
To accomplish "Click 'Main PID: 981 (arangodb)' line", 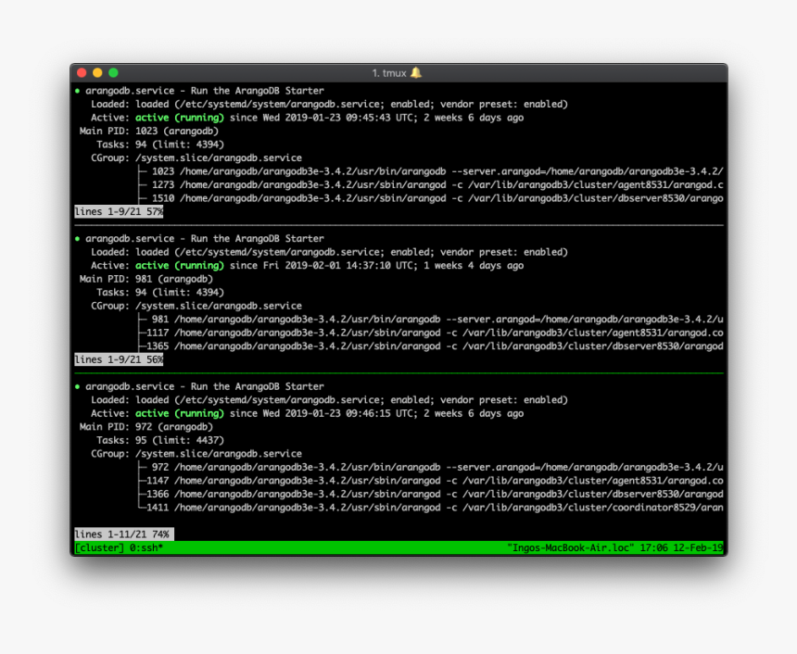I will click(x=146, y=279).
